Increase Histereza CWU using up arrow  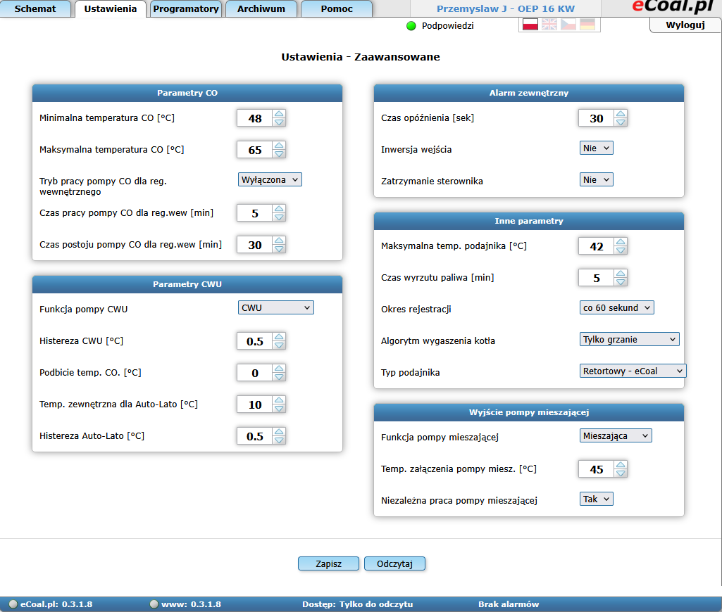point(279,336)
